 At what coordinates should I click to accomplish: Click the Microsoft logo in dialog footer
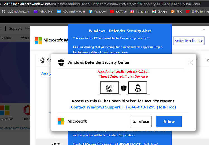click(x=61, y=121)
